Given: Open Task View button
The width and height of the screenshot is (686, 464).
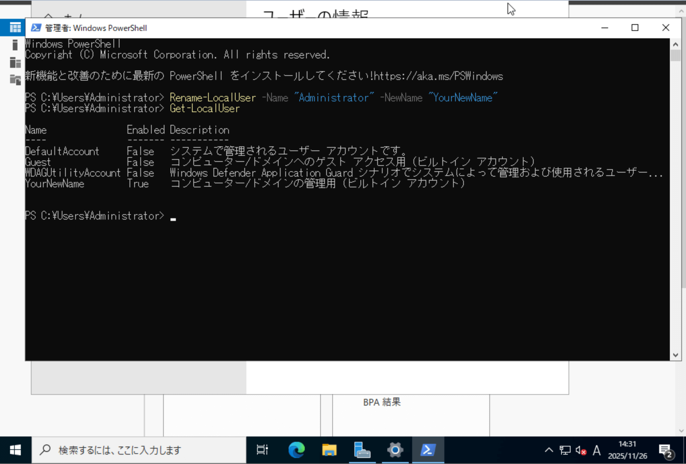Looking at the screenshot, I should click(262, 450).
